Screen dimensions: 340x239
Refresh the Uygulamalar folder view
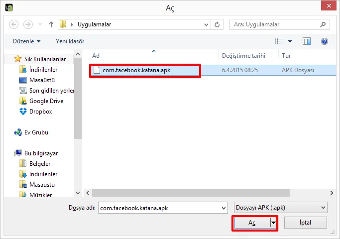pyautogui.click(x=218, y=24)
